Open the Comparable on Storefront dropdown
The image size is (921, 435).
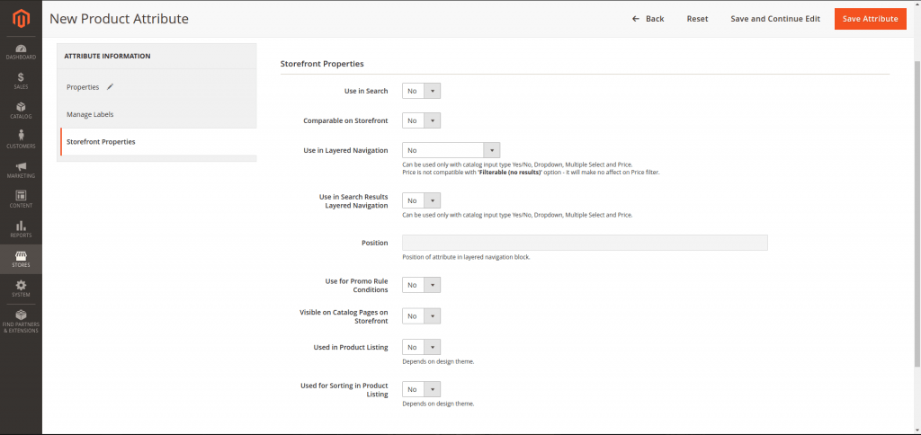click(x=421, y=120)
